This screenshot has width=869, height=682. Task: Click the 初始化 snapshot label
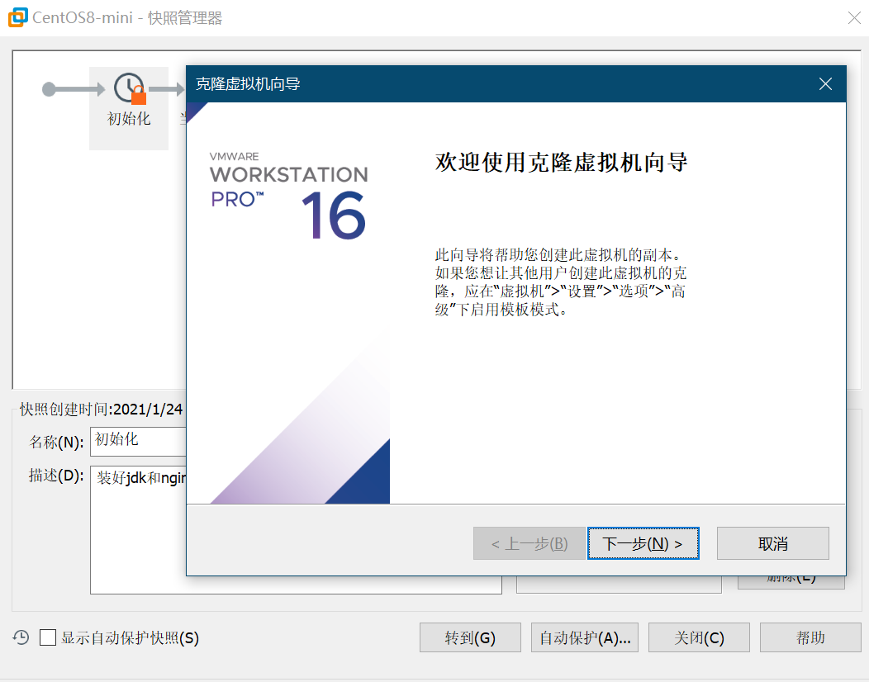(129, 119)
